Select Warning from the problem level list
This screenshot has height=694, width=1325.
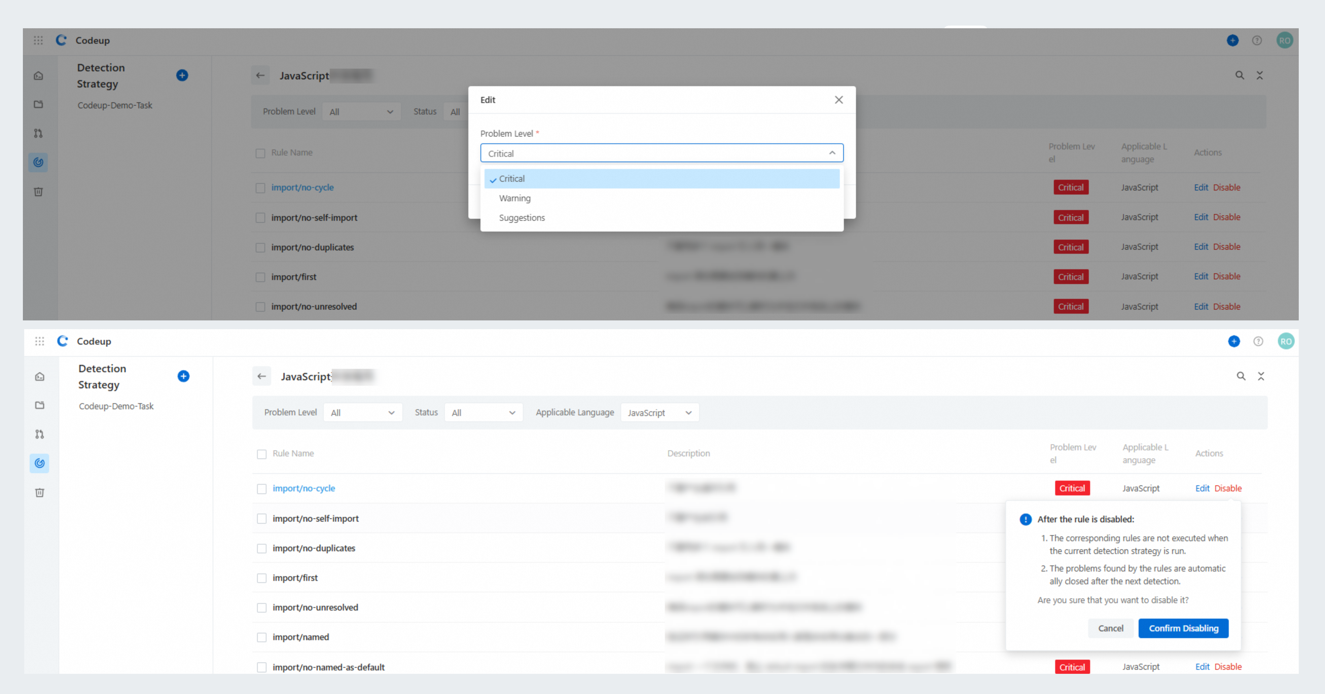click(x=515, y=198)
